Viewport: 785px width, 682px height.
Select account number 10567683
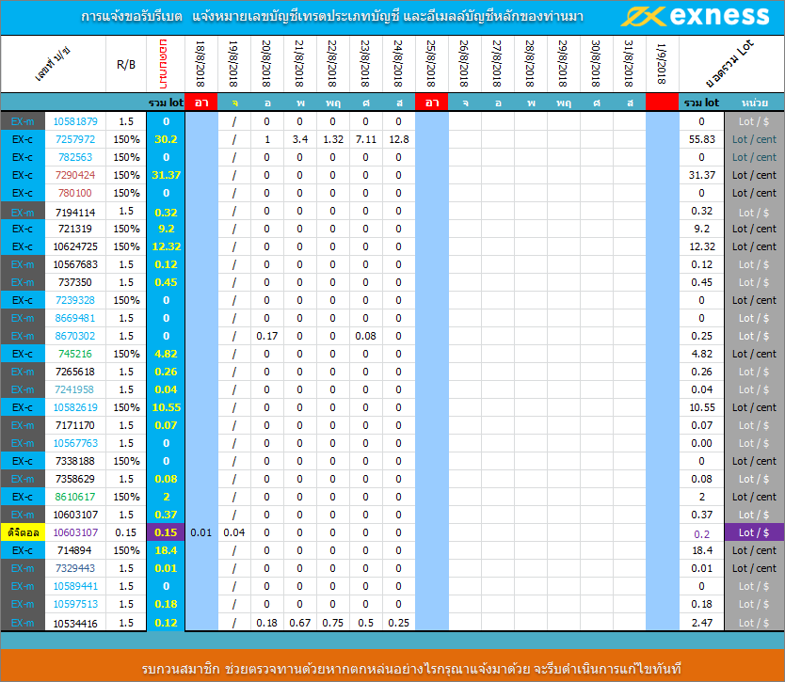click(x=75, y=264)
